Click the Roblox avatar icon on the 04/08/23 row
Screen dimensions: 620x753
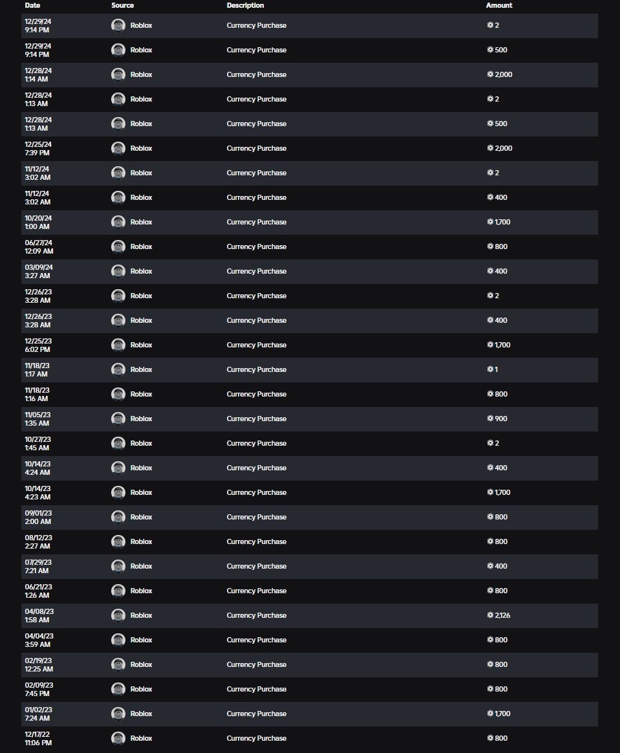(x=118, y=615)
